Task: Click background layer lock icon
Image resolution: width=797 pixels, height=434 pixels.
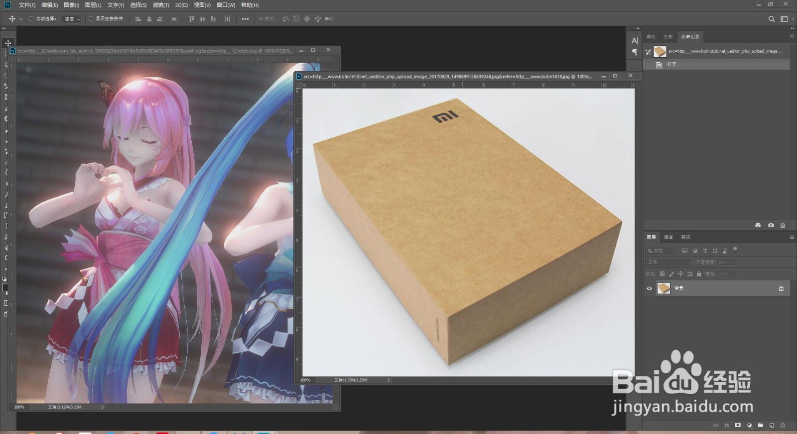Action: pos(781,288)
